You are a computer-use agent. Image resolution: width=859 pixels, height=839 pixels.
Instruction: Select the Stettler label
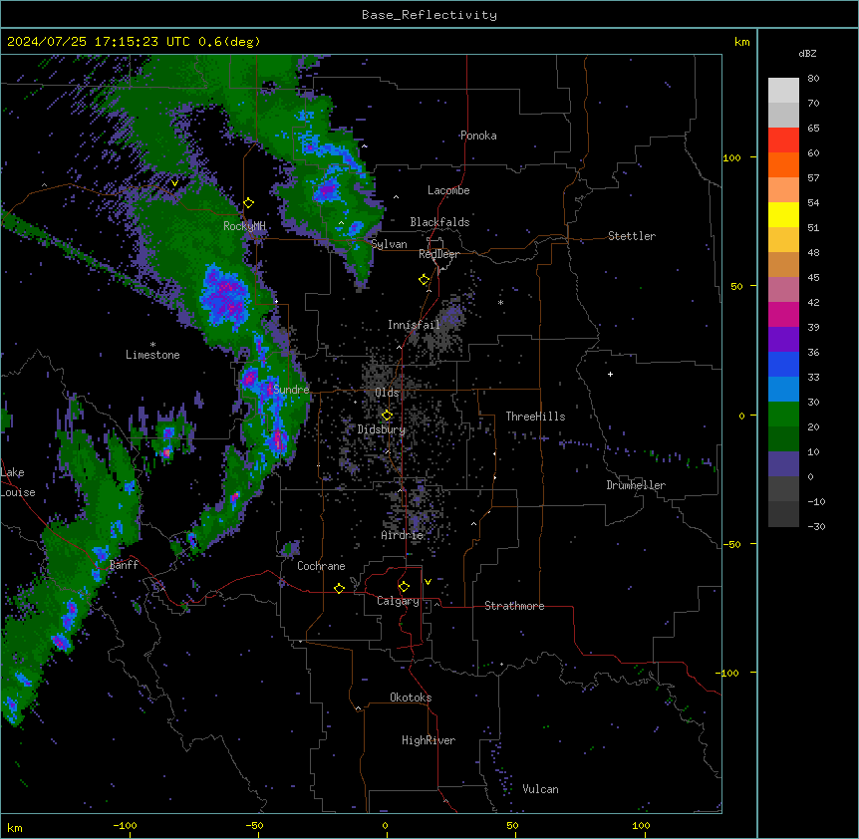pyautogui.click(x=632, y=236)
